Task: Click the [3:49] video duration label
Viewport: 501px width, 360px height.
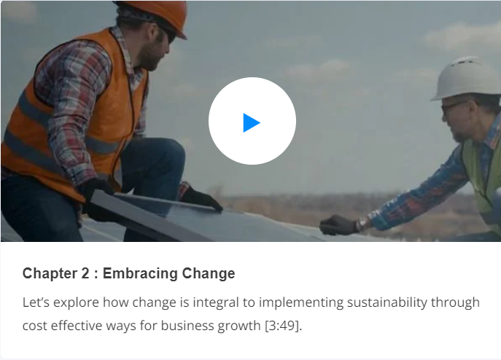Action: tap(281, 326)
